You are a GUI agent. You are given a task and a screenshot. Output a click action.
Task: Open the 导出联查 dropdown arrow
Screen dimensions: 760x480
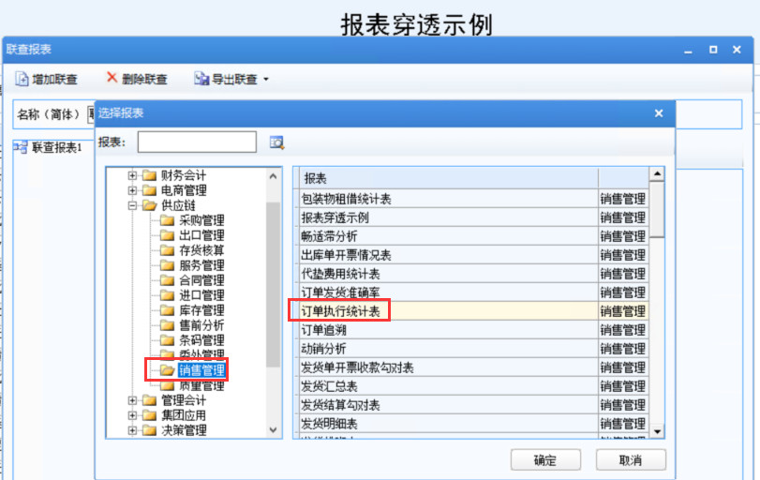tap(265, 79)
